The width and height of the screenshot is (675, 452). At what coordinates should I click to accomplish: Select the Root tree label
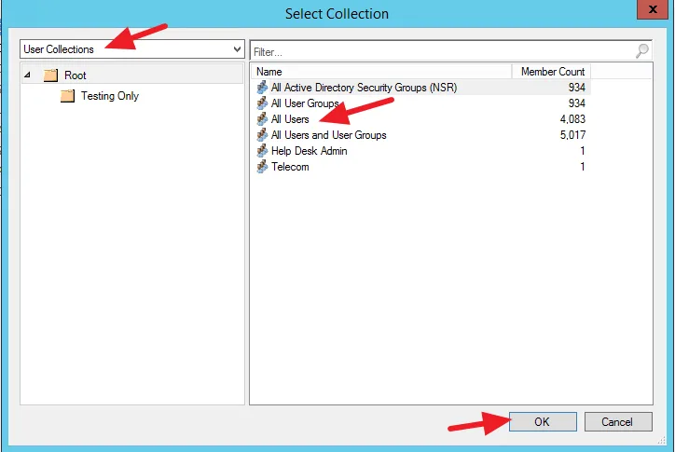tap(76, 75)
